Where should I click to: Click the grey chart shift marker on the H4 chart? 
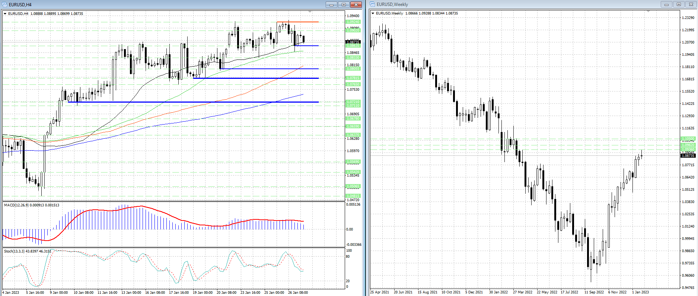311,12
